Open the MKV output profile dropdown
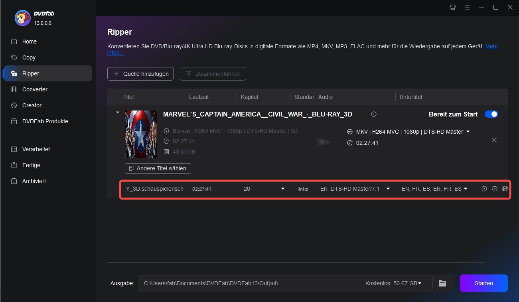Image resolution: width=519 pixels, height=302 pixels. coord(468,132)
